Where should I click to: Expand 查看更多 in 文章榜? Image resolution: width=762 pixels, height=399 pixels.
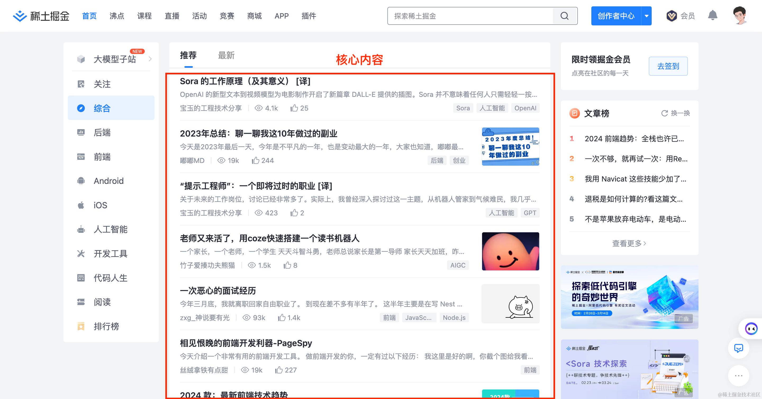629,243
